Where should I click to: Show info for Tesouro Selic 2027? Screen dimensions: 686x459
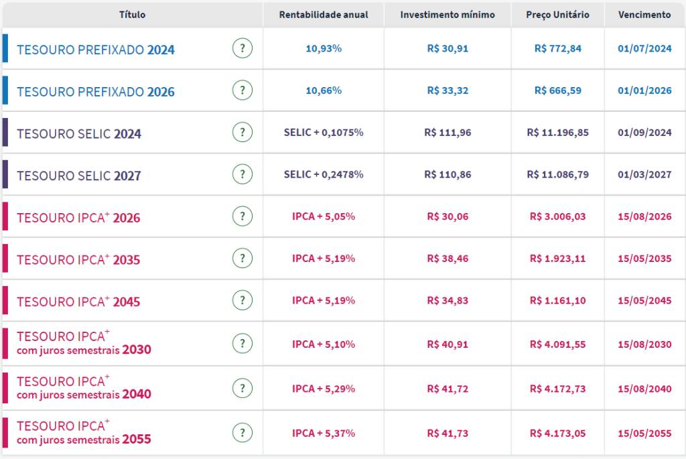243,174
